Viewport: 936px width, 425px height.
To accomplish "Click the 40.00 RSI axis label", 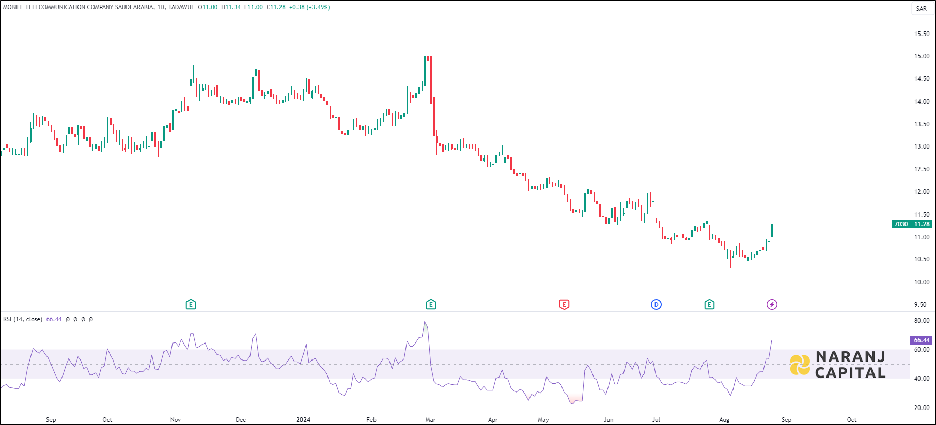I will click(922, 379).
